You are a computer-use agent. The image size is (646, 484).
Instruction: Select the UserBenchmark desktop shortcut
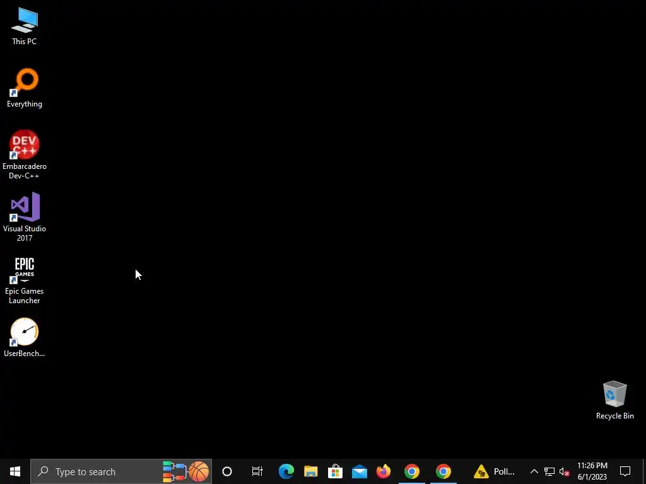click(25, 338)
